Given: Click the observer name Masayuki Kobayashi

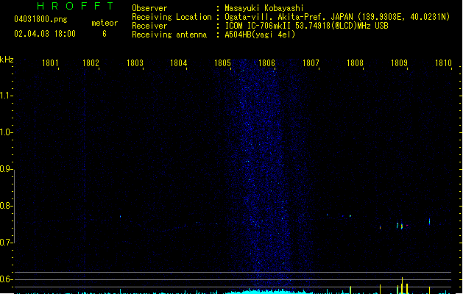Looking at the screenshot, I should point(264,8).
